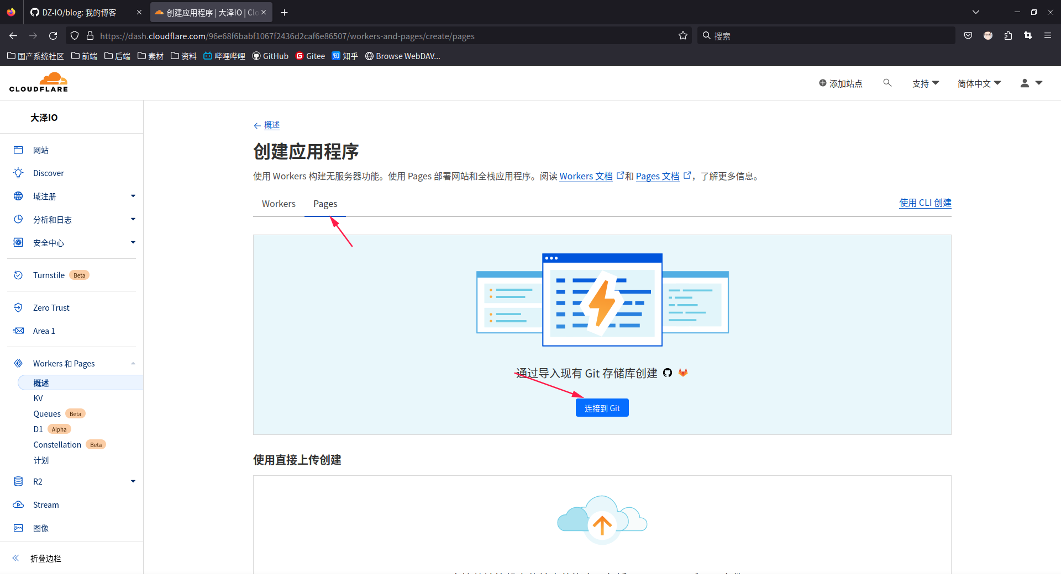Open the 简体中文 language dropdown
The height and width of the screenshot is (574, 1061).
(x=979, y=83)
